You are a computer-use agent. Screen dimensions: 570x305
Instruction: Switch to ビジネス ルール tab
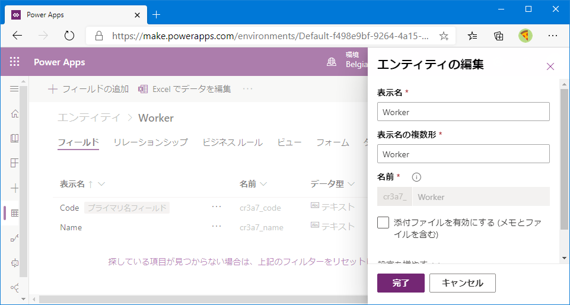(x=233, y=142)
